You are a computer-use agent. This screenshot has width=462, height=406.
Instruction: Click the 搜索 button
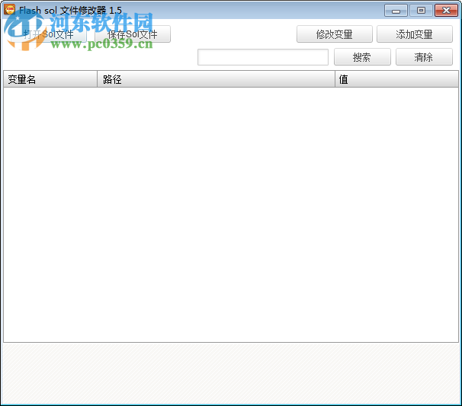click(362, 57)
